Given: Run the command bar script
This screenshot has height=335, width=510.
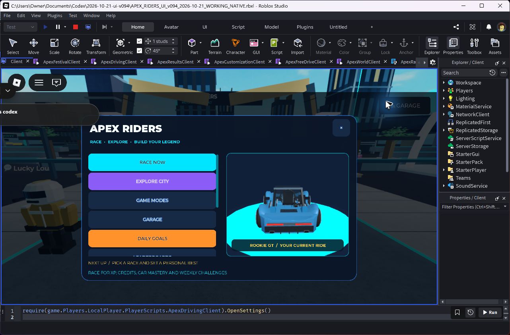Looking at the screenshot, I should (490, 312).
